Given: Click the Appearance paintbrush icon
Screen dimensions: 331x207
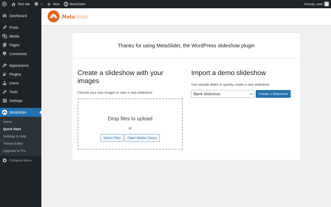Looking at the screenshot, I should click(x=5, y=65).
